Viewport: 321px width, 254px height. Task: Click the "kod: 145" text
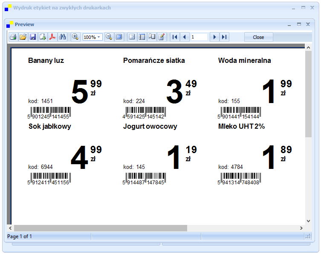[x=134, y=167]
